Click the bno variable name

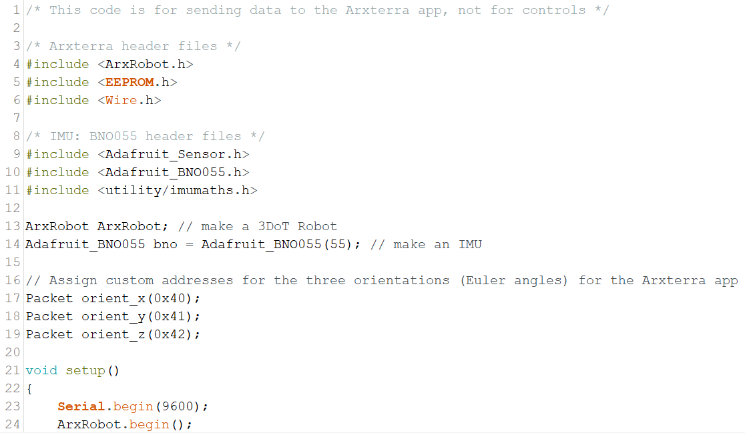[x=166, y=244]
